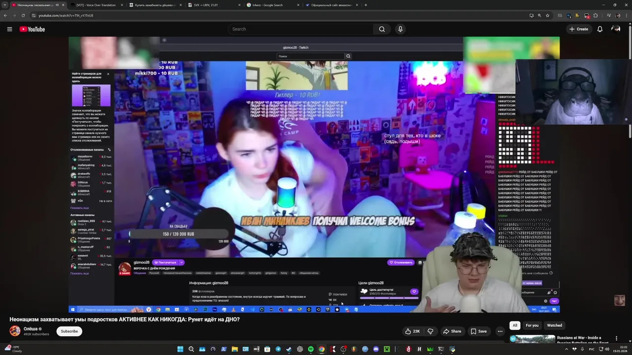The image size is (632, 355).
Task: Close the active YouTube browser tab
Action: point(63,5)
